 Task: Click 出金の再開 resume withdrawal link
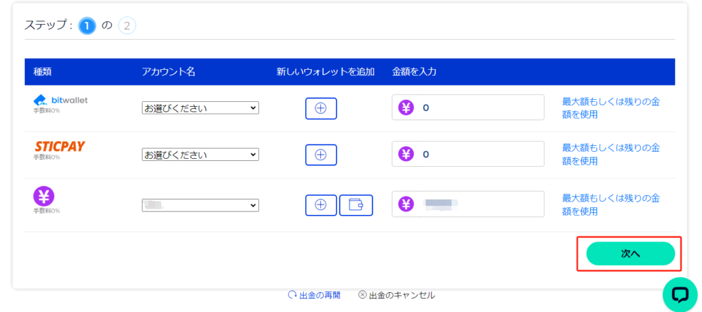click(314, 295)
